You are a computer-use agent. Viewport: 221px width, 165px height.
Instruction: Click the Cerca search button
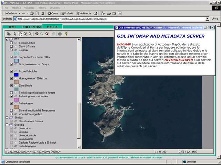point(52,13)
